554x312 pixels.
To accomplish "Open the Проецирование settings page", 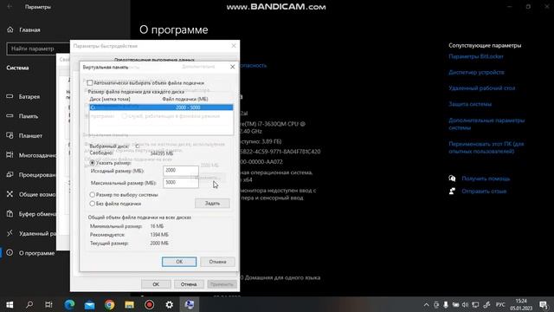I will 31,175.
